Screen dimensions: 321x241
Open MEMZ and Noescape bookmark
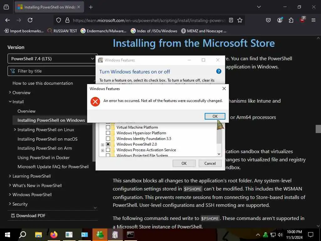204,31
